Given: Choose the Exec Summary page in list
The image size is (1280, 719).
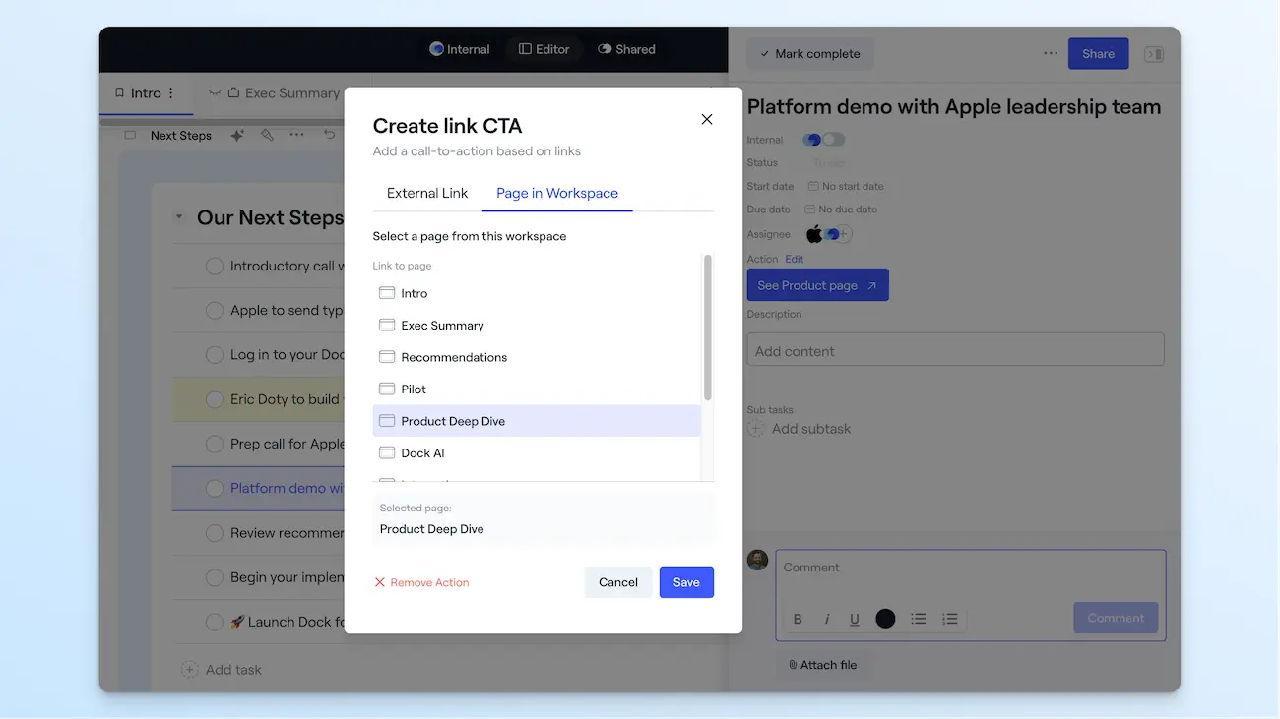Looking at the screenshot, I should point(537,326).
